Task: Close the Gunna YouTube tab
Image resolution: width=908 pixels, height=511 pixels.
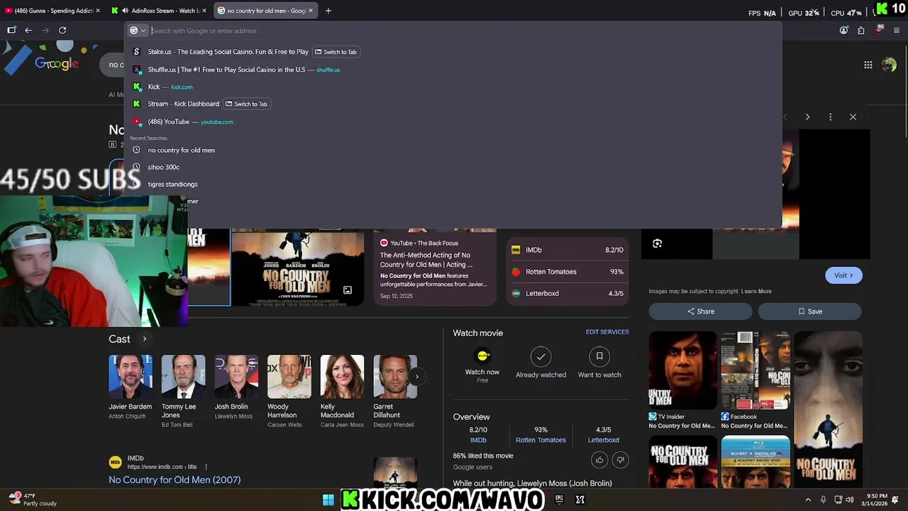Action: 98,11
